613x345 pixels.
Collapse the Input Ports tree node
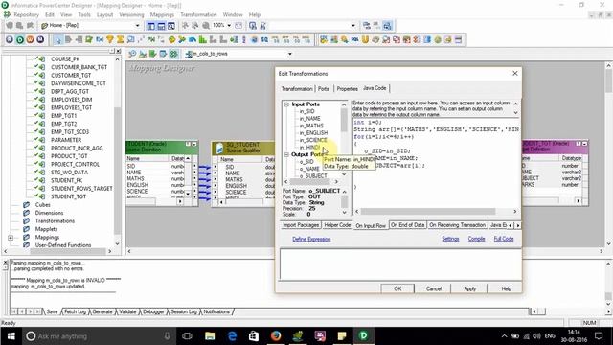[x=286, y=104]
